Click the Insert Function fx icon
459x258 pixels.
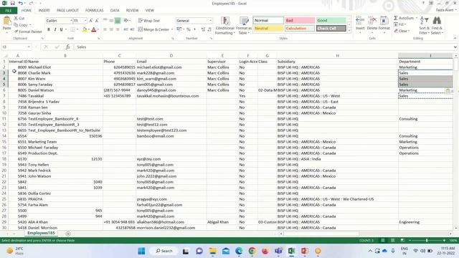coord(67,47)
